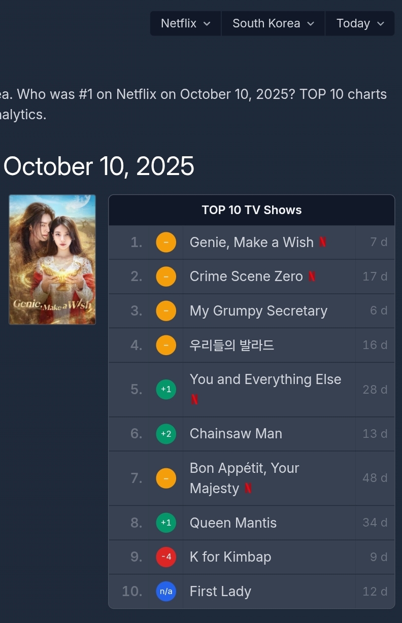Select the Korean title 우리들의 발라드

click(x=231, y=345)
